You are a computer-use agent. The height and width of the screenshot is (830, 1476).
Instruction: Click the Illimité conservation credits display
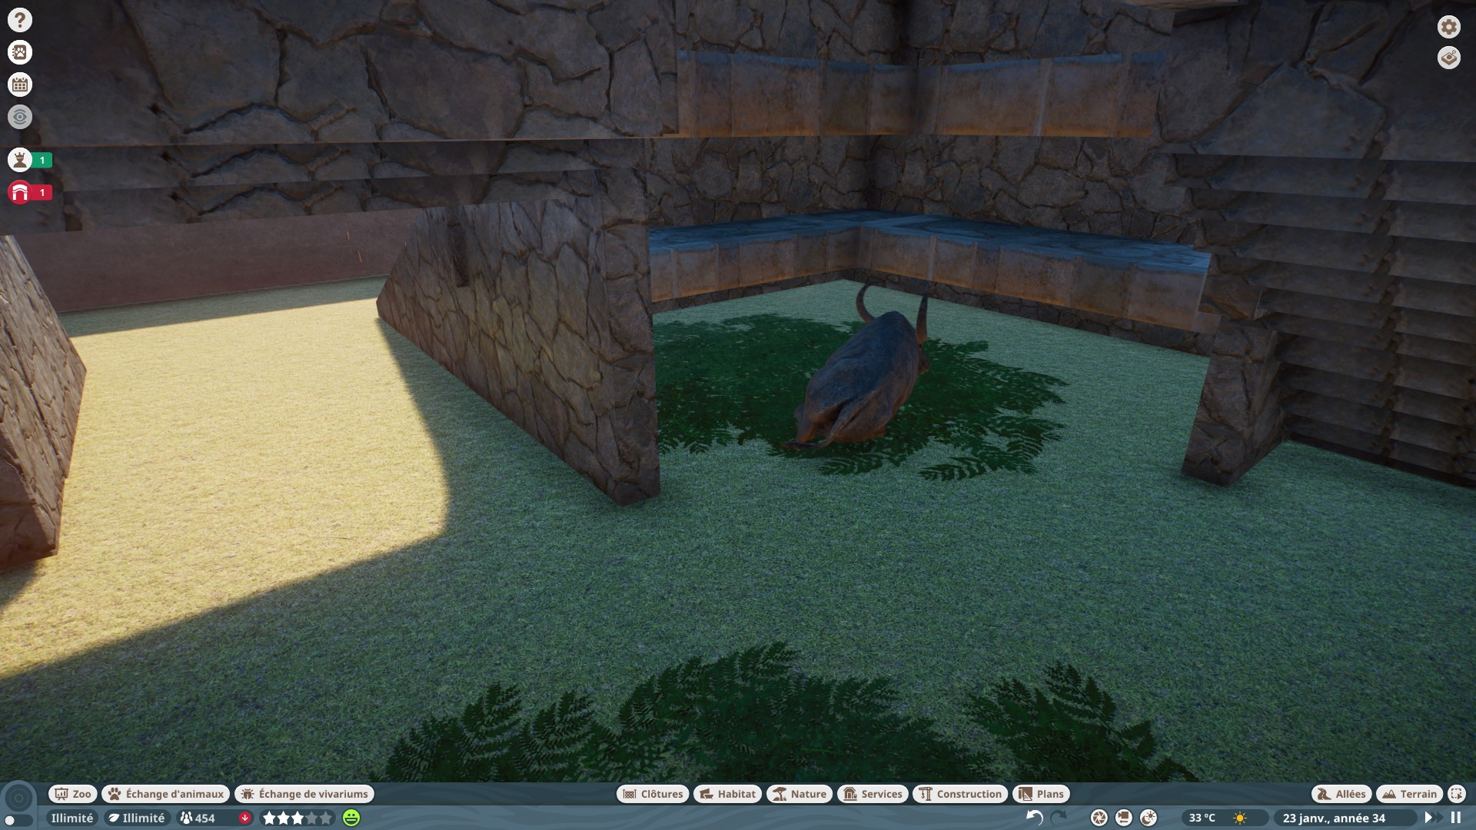point(137,818)
